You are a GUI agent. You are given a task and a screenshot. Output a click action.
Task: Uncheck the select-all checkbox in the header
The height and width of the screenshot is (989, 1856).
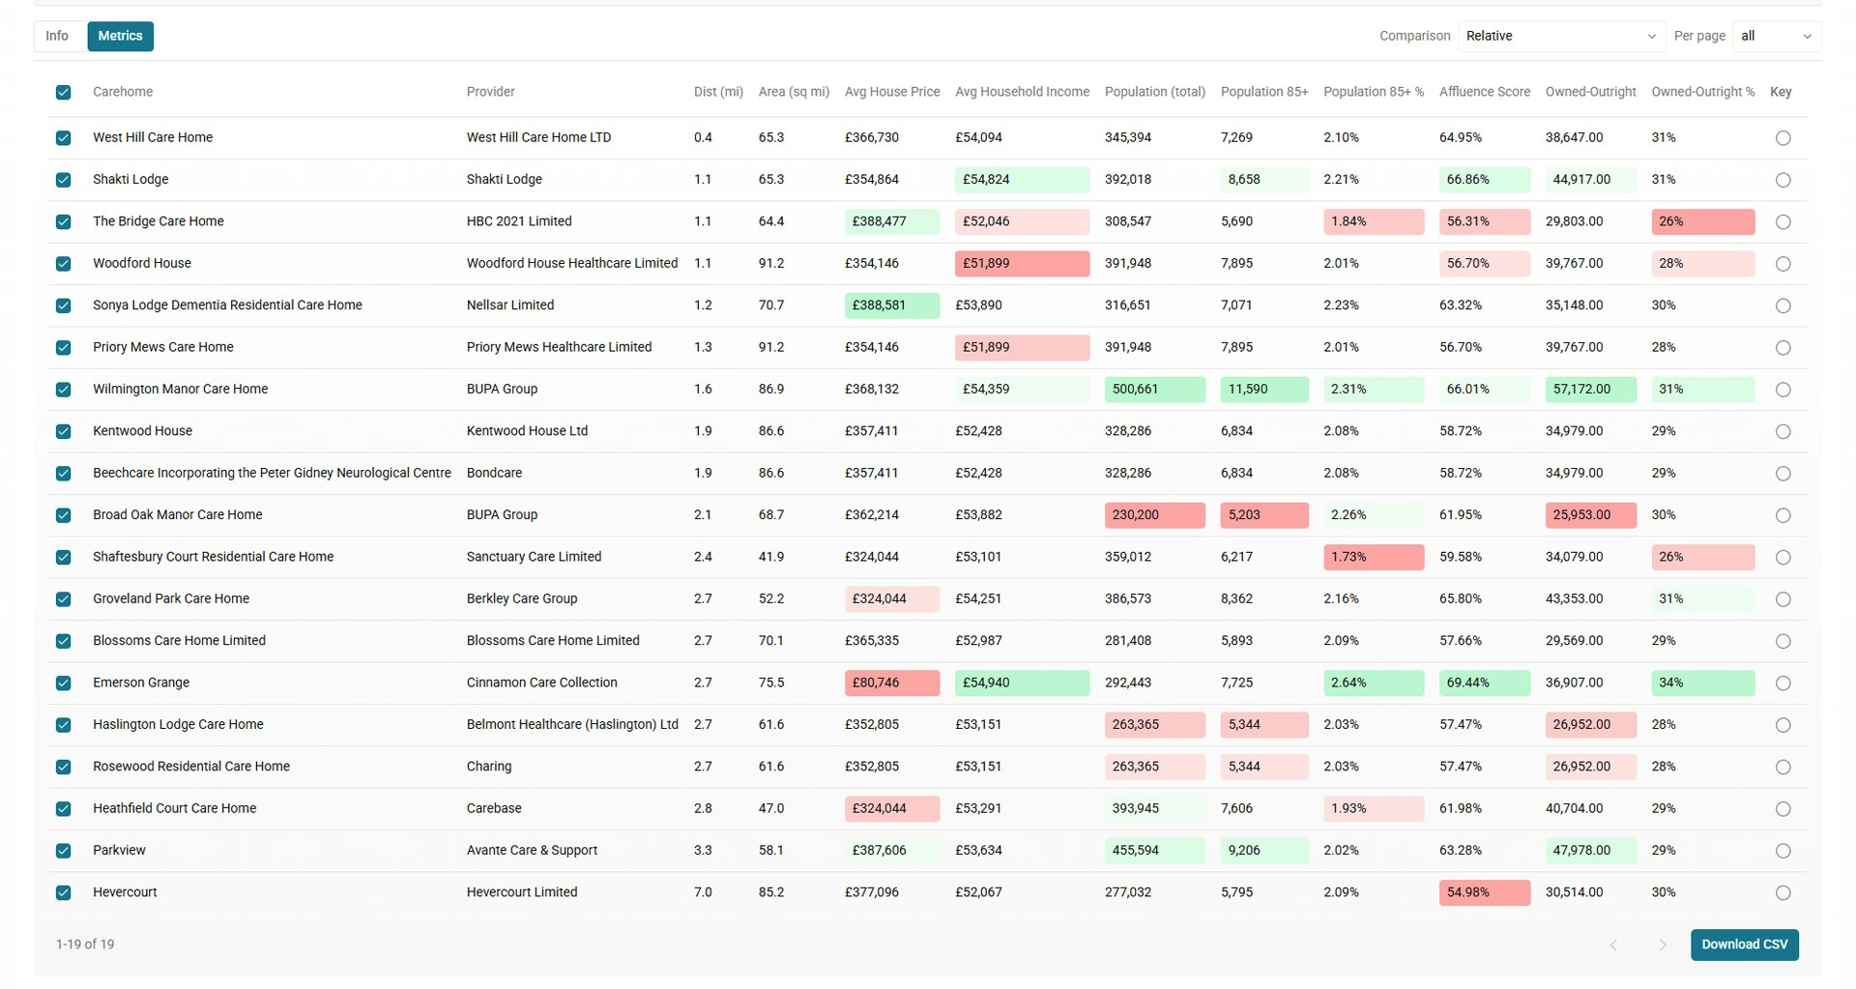pos(64,92)
